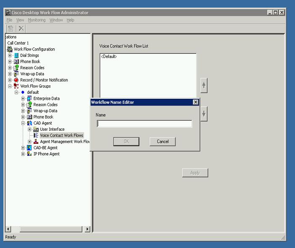The height and width of the screenshot is (248, 295).
Task: Collapse the default group node
Action: 16,92
